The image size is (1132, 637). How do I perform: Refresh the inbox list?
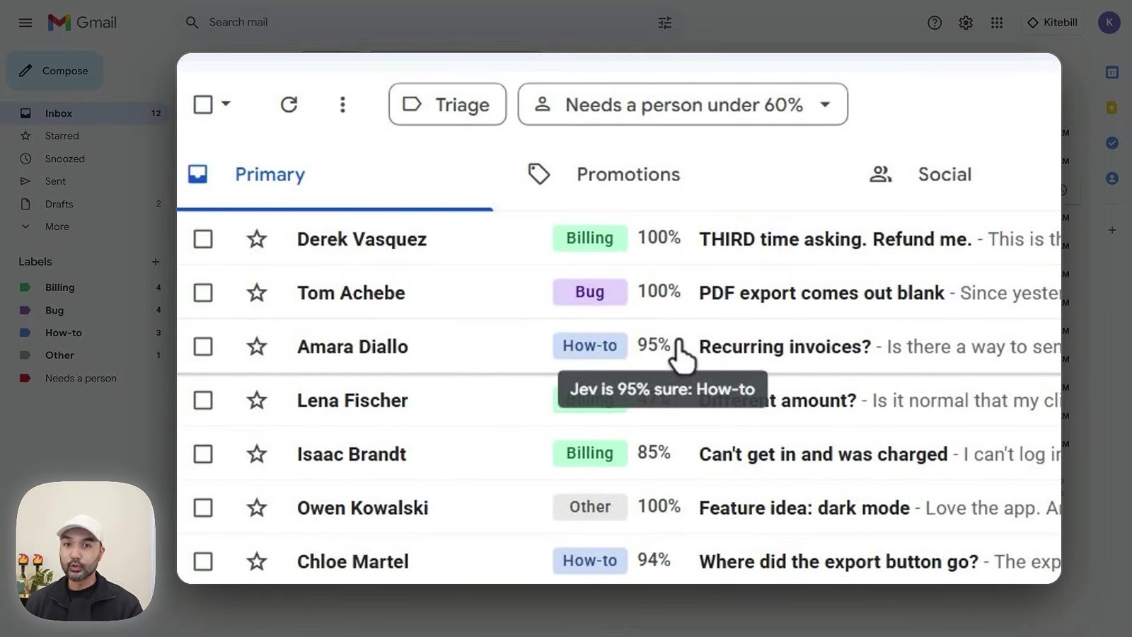pos(289,105)
